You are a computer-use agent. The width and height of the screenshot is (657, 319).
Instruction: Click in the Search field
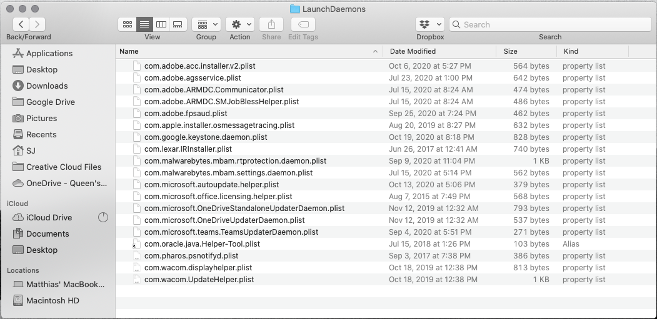[x=550, y=24]
